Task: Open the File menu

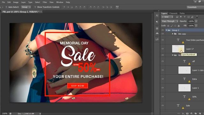Action: tap(4, 2)
